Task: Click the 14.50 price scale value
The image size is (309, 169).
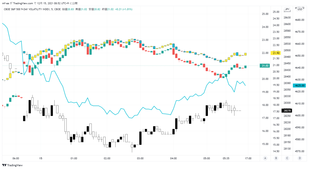Action: [x=276, y=151]
